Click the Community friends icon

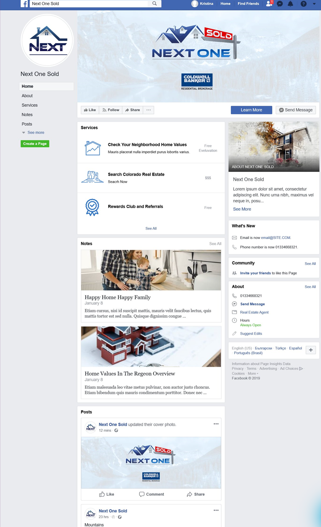pos(235,273)
